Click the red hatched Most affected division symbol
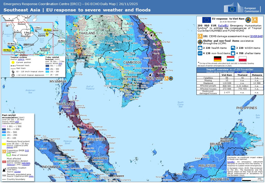 coord(4,162)
